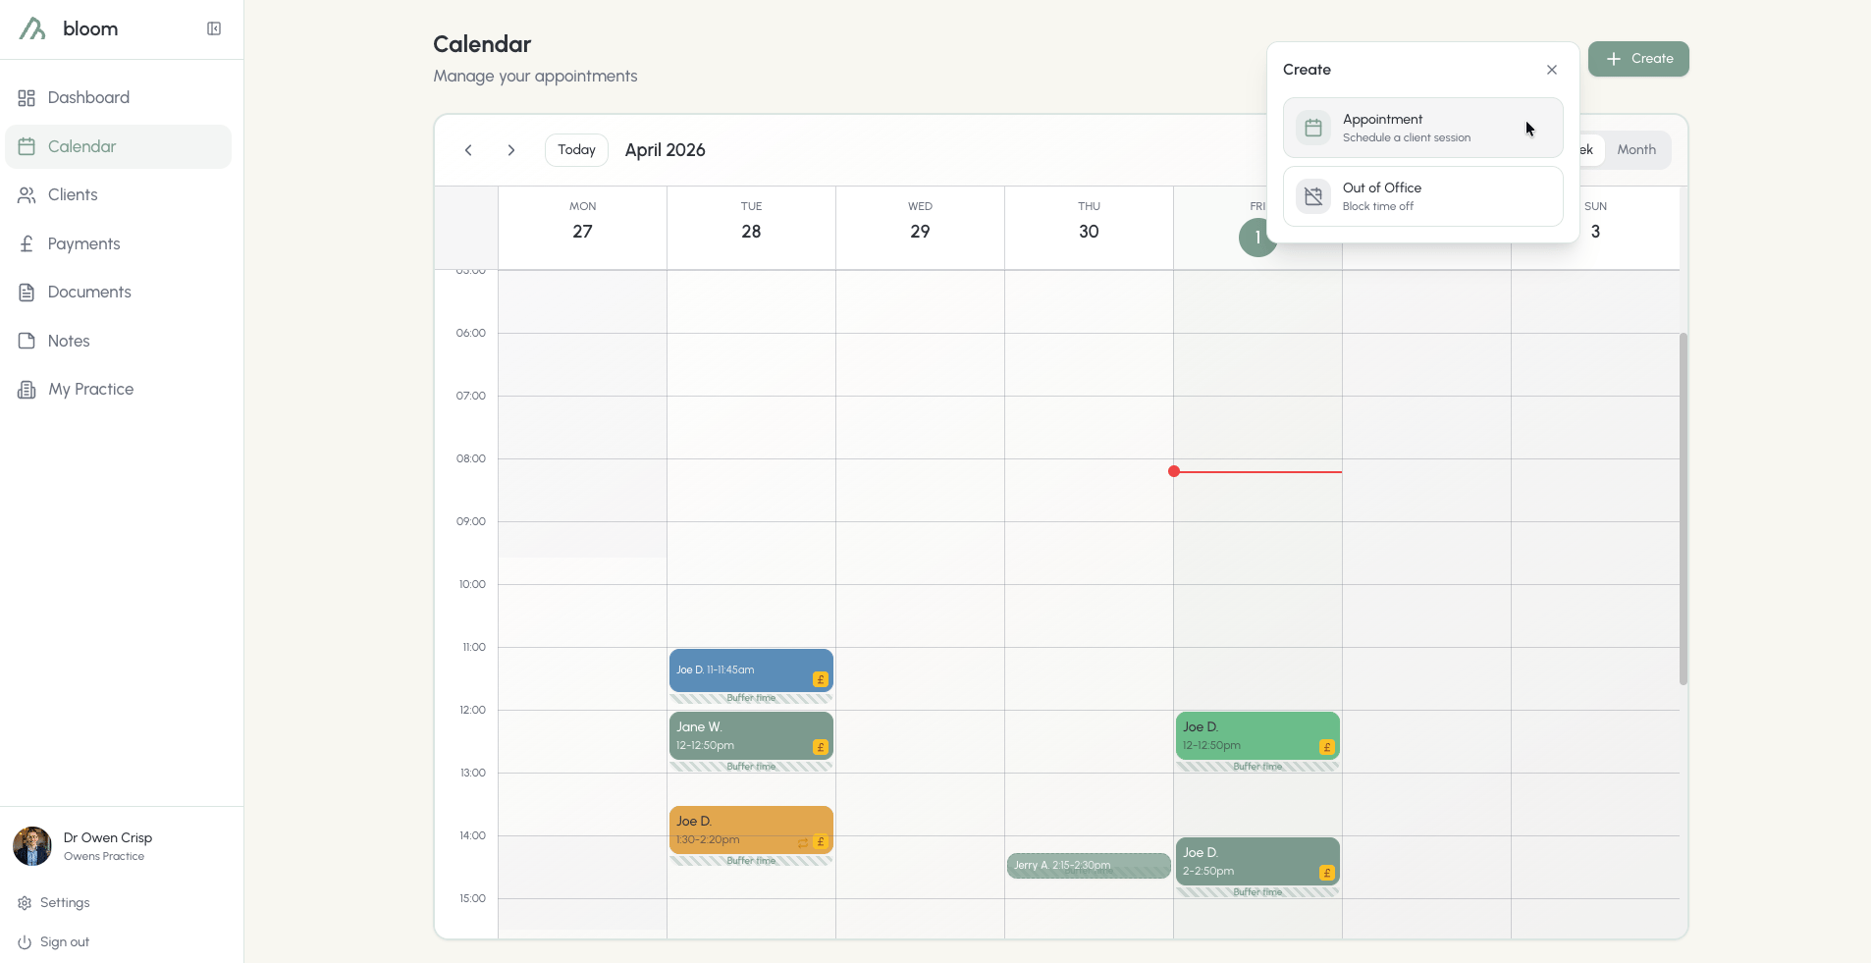
Task: Select Wednesday 29 column header
Action: click(921, 228)
